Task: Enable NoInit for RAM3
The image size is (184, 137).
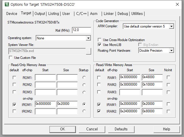Action: (168, 92)
